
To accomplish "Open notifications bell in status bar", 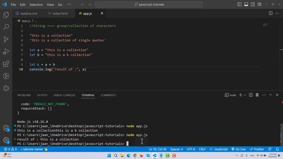I will (277, 149).
